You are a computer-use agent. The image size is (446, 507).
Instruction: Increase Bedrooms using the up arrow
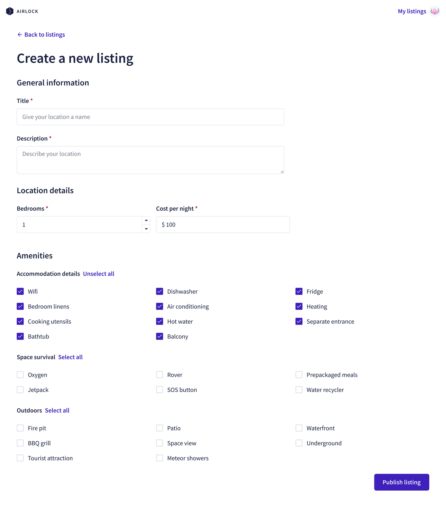[146, 220]
